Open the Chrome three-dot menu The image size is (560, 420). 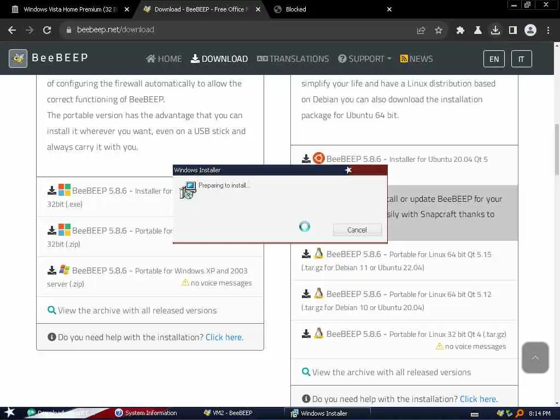point(548,31)
